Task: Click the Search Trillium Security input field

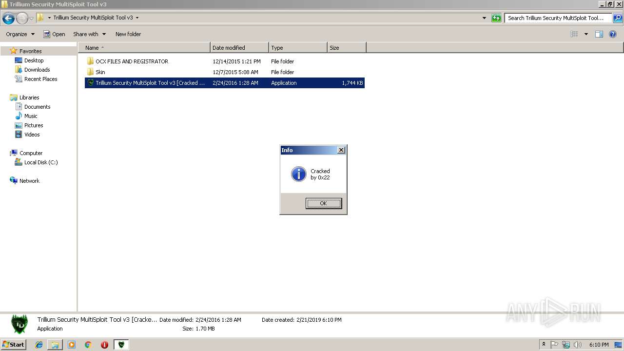Action: (558, 18)
